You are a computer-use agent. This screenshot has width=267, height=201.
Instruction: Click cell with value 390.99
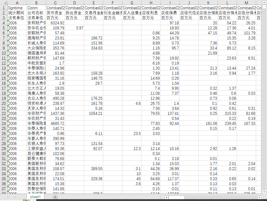tap(55, 138)
